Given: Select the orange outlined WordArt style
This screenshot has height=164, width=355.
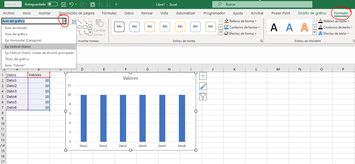Looking at the screenshot, I should (x=305, y=27).
